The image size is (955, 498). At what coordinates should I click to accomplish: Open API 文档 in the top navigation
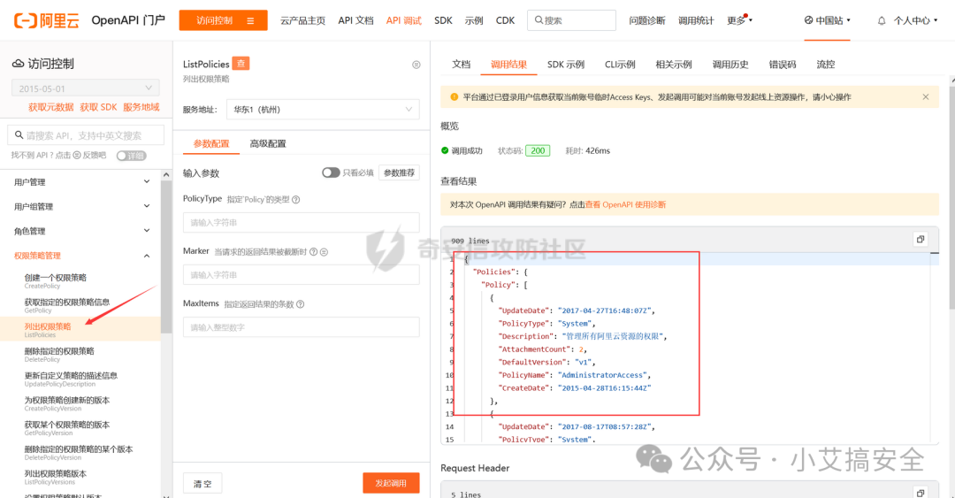355,20
